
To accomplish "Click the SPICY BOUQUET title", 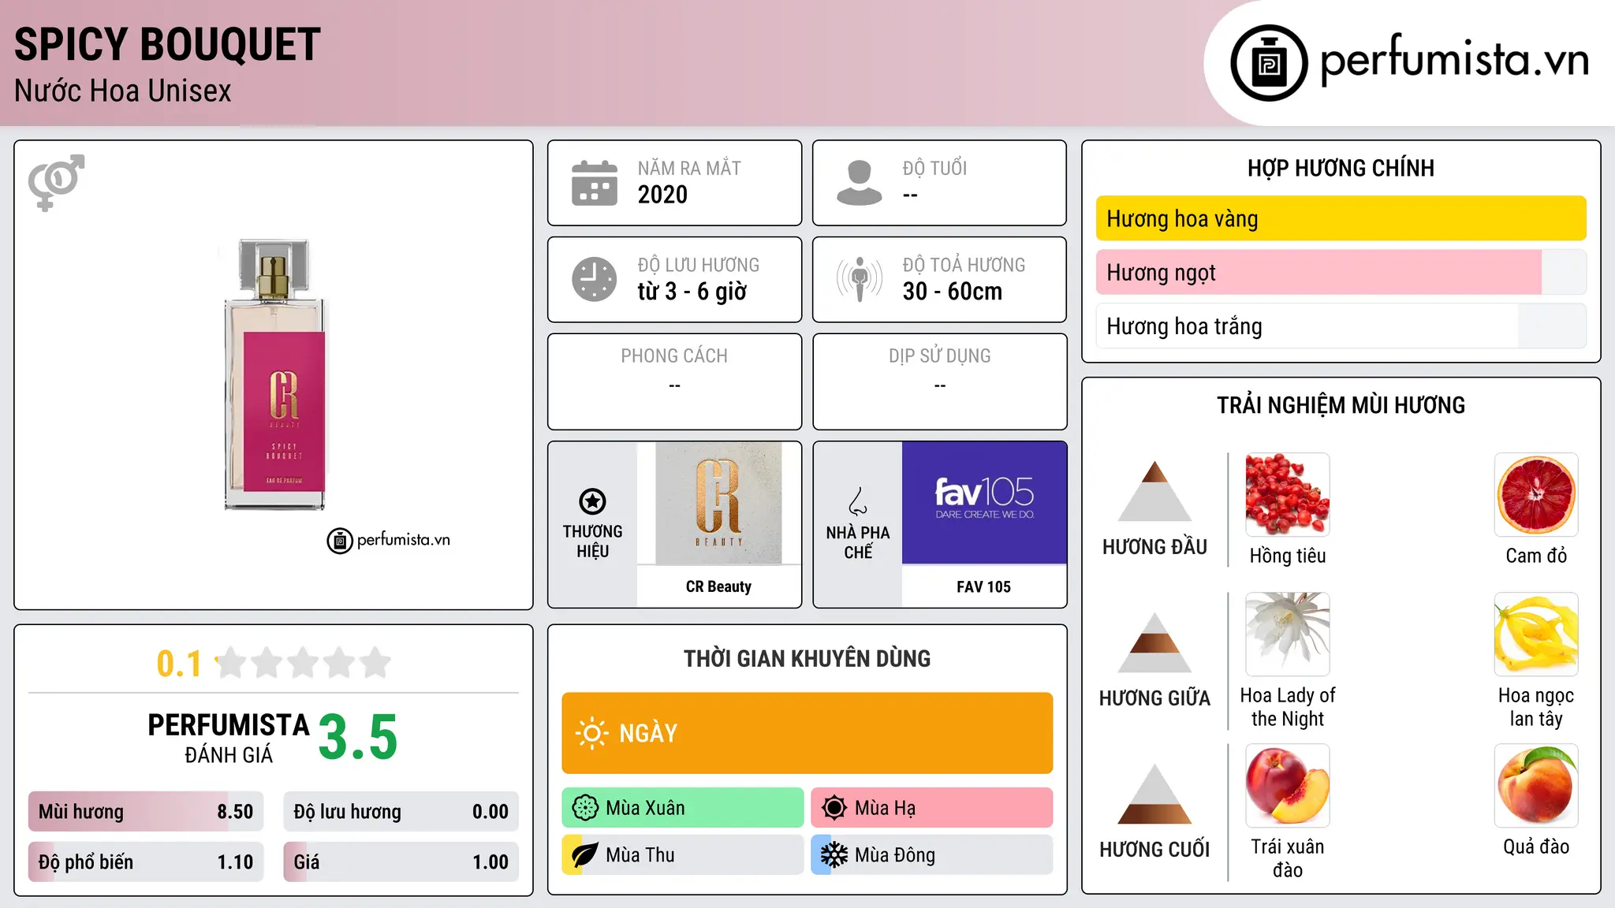I will [x=167, y=44].
